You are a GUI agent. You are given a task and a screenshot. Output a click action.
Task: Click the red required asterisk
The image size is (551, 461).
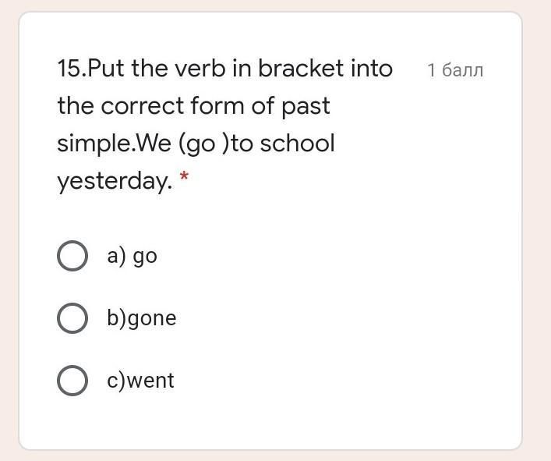tap(184, 180)
